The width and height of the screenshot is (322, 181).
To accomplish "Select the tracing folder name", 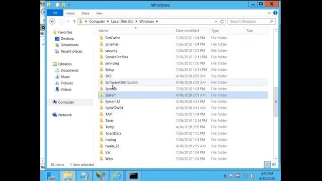I will click(111, 140).
